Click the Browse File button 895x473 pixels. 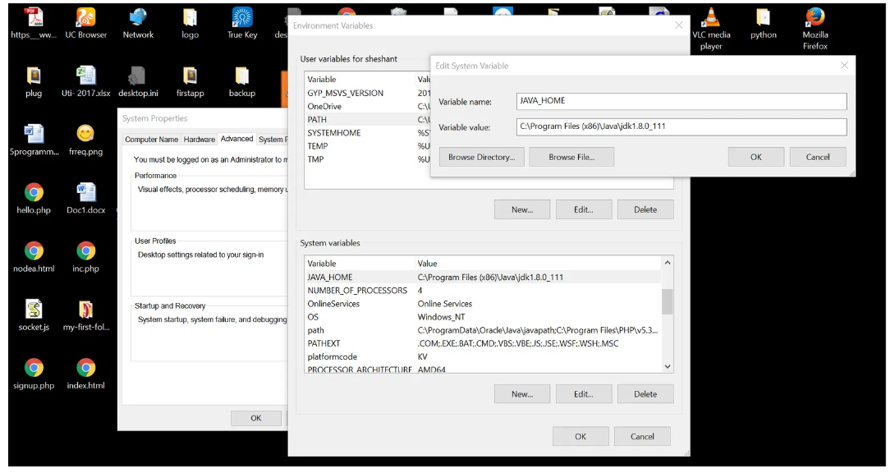point(571,157)
